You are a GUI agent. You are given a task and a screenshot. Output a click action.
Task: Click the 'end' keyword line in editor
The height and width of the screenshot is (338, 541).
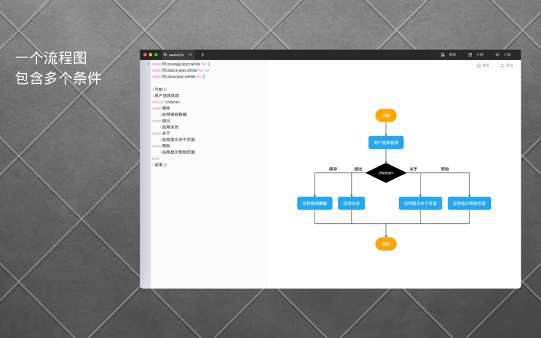pos(156,159)
